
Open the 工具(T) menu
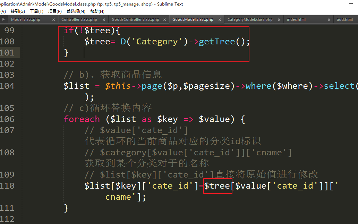tap(36, 11)
